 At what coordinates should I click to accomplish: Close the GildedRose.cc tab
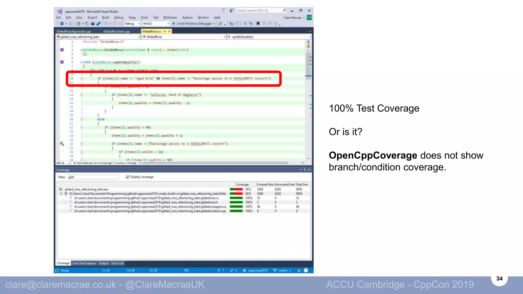click(169, 31)
